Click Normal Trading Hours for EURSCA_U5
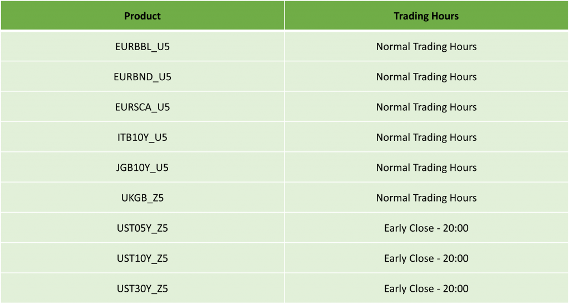The image size is (570, 304). pyautogui.click(x=426, y=107)
